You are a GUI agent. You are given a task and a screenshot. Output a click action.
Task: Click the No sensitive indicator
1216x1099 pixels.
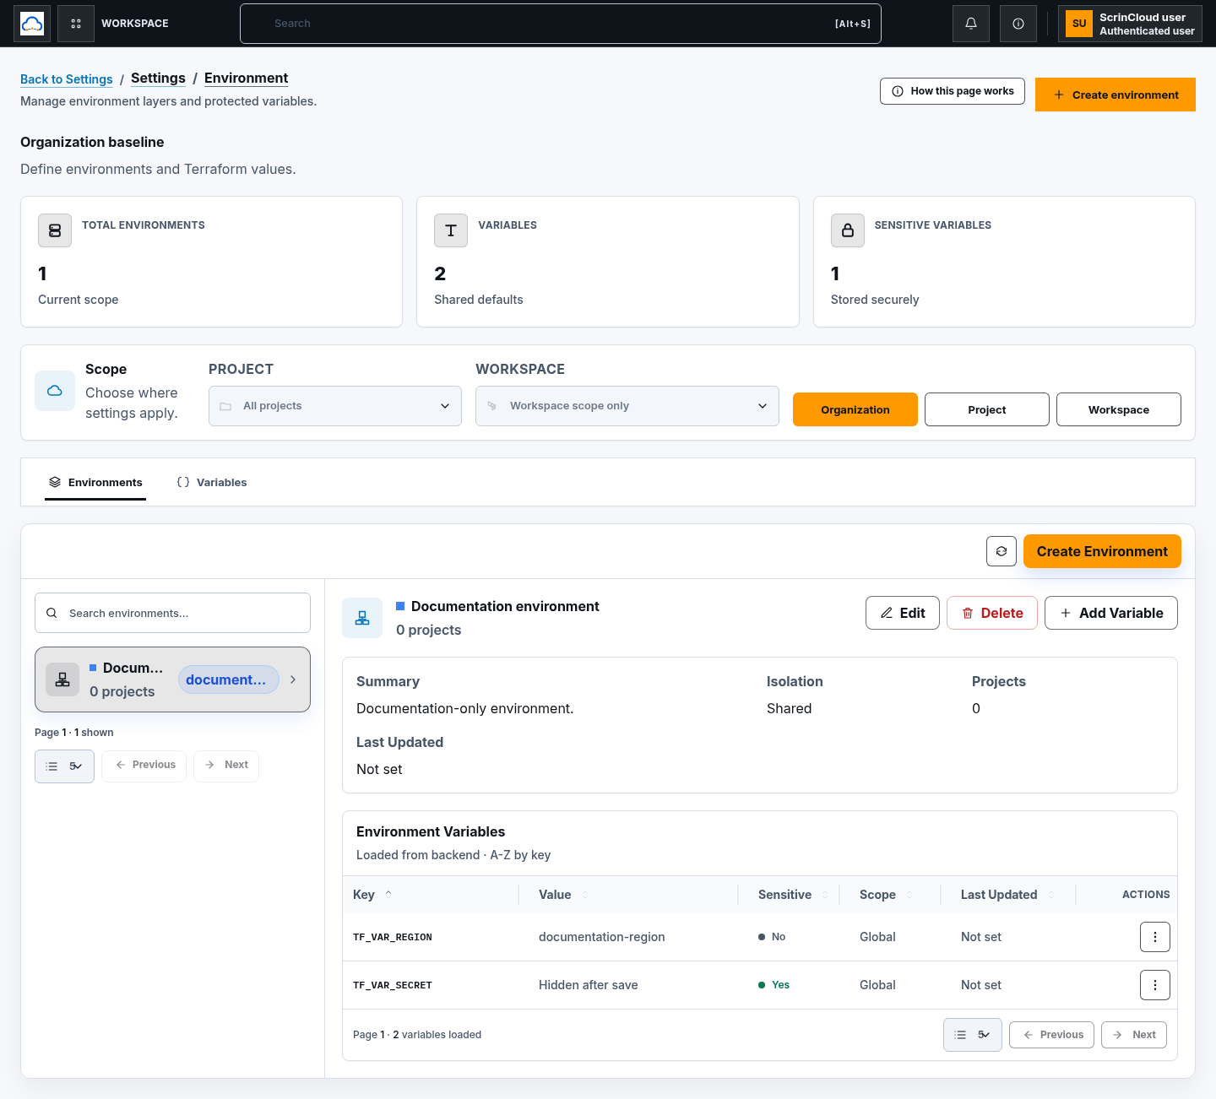pyautogui.click(x=772, y=937)
